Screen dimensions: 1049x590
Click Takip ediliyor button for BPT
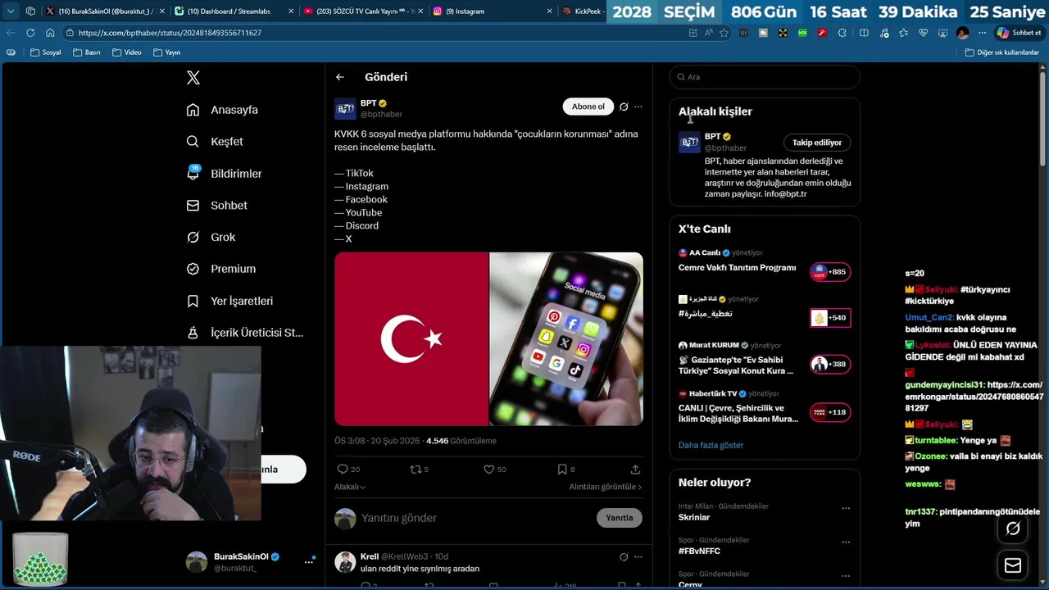coord(817,143)
